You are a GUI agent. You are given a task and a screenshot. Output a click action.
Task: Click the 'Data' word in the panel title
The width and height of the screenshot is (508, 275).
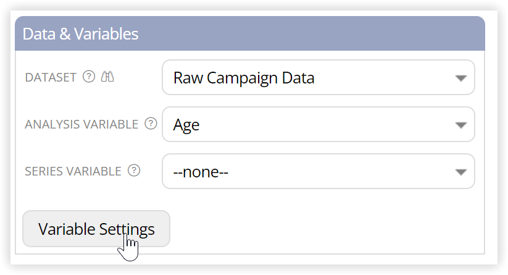[x=39, y=34]
